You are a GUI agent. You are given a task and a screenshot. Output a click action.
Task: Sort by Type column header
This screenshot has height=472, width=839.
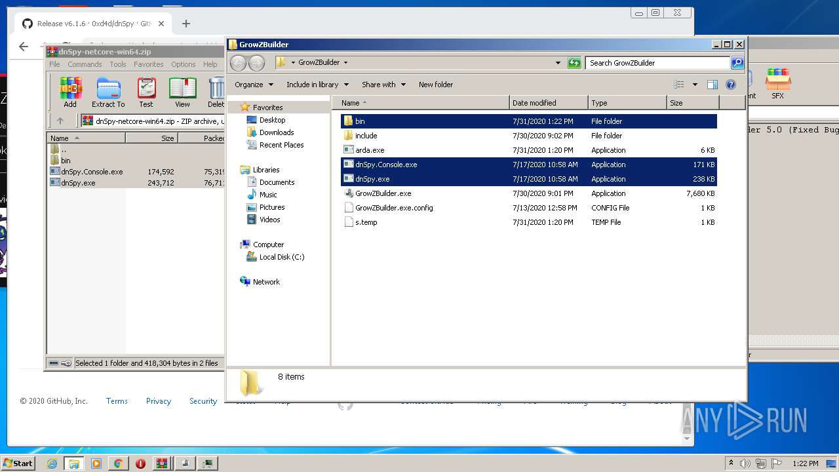pyautogui.click(x=627, y=103)
